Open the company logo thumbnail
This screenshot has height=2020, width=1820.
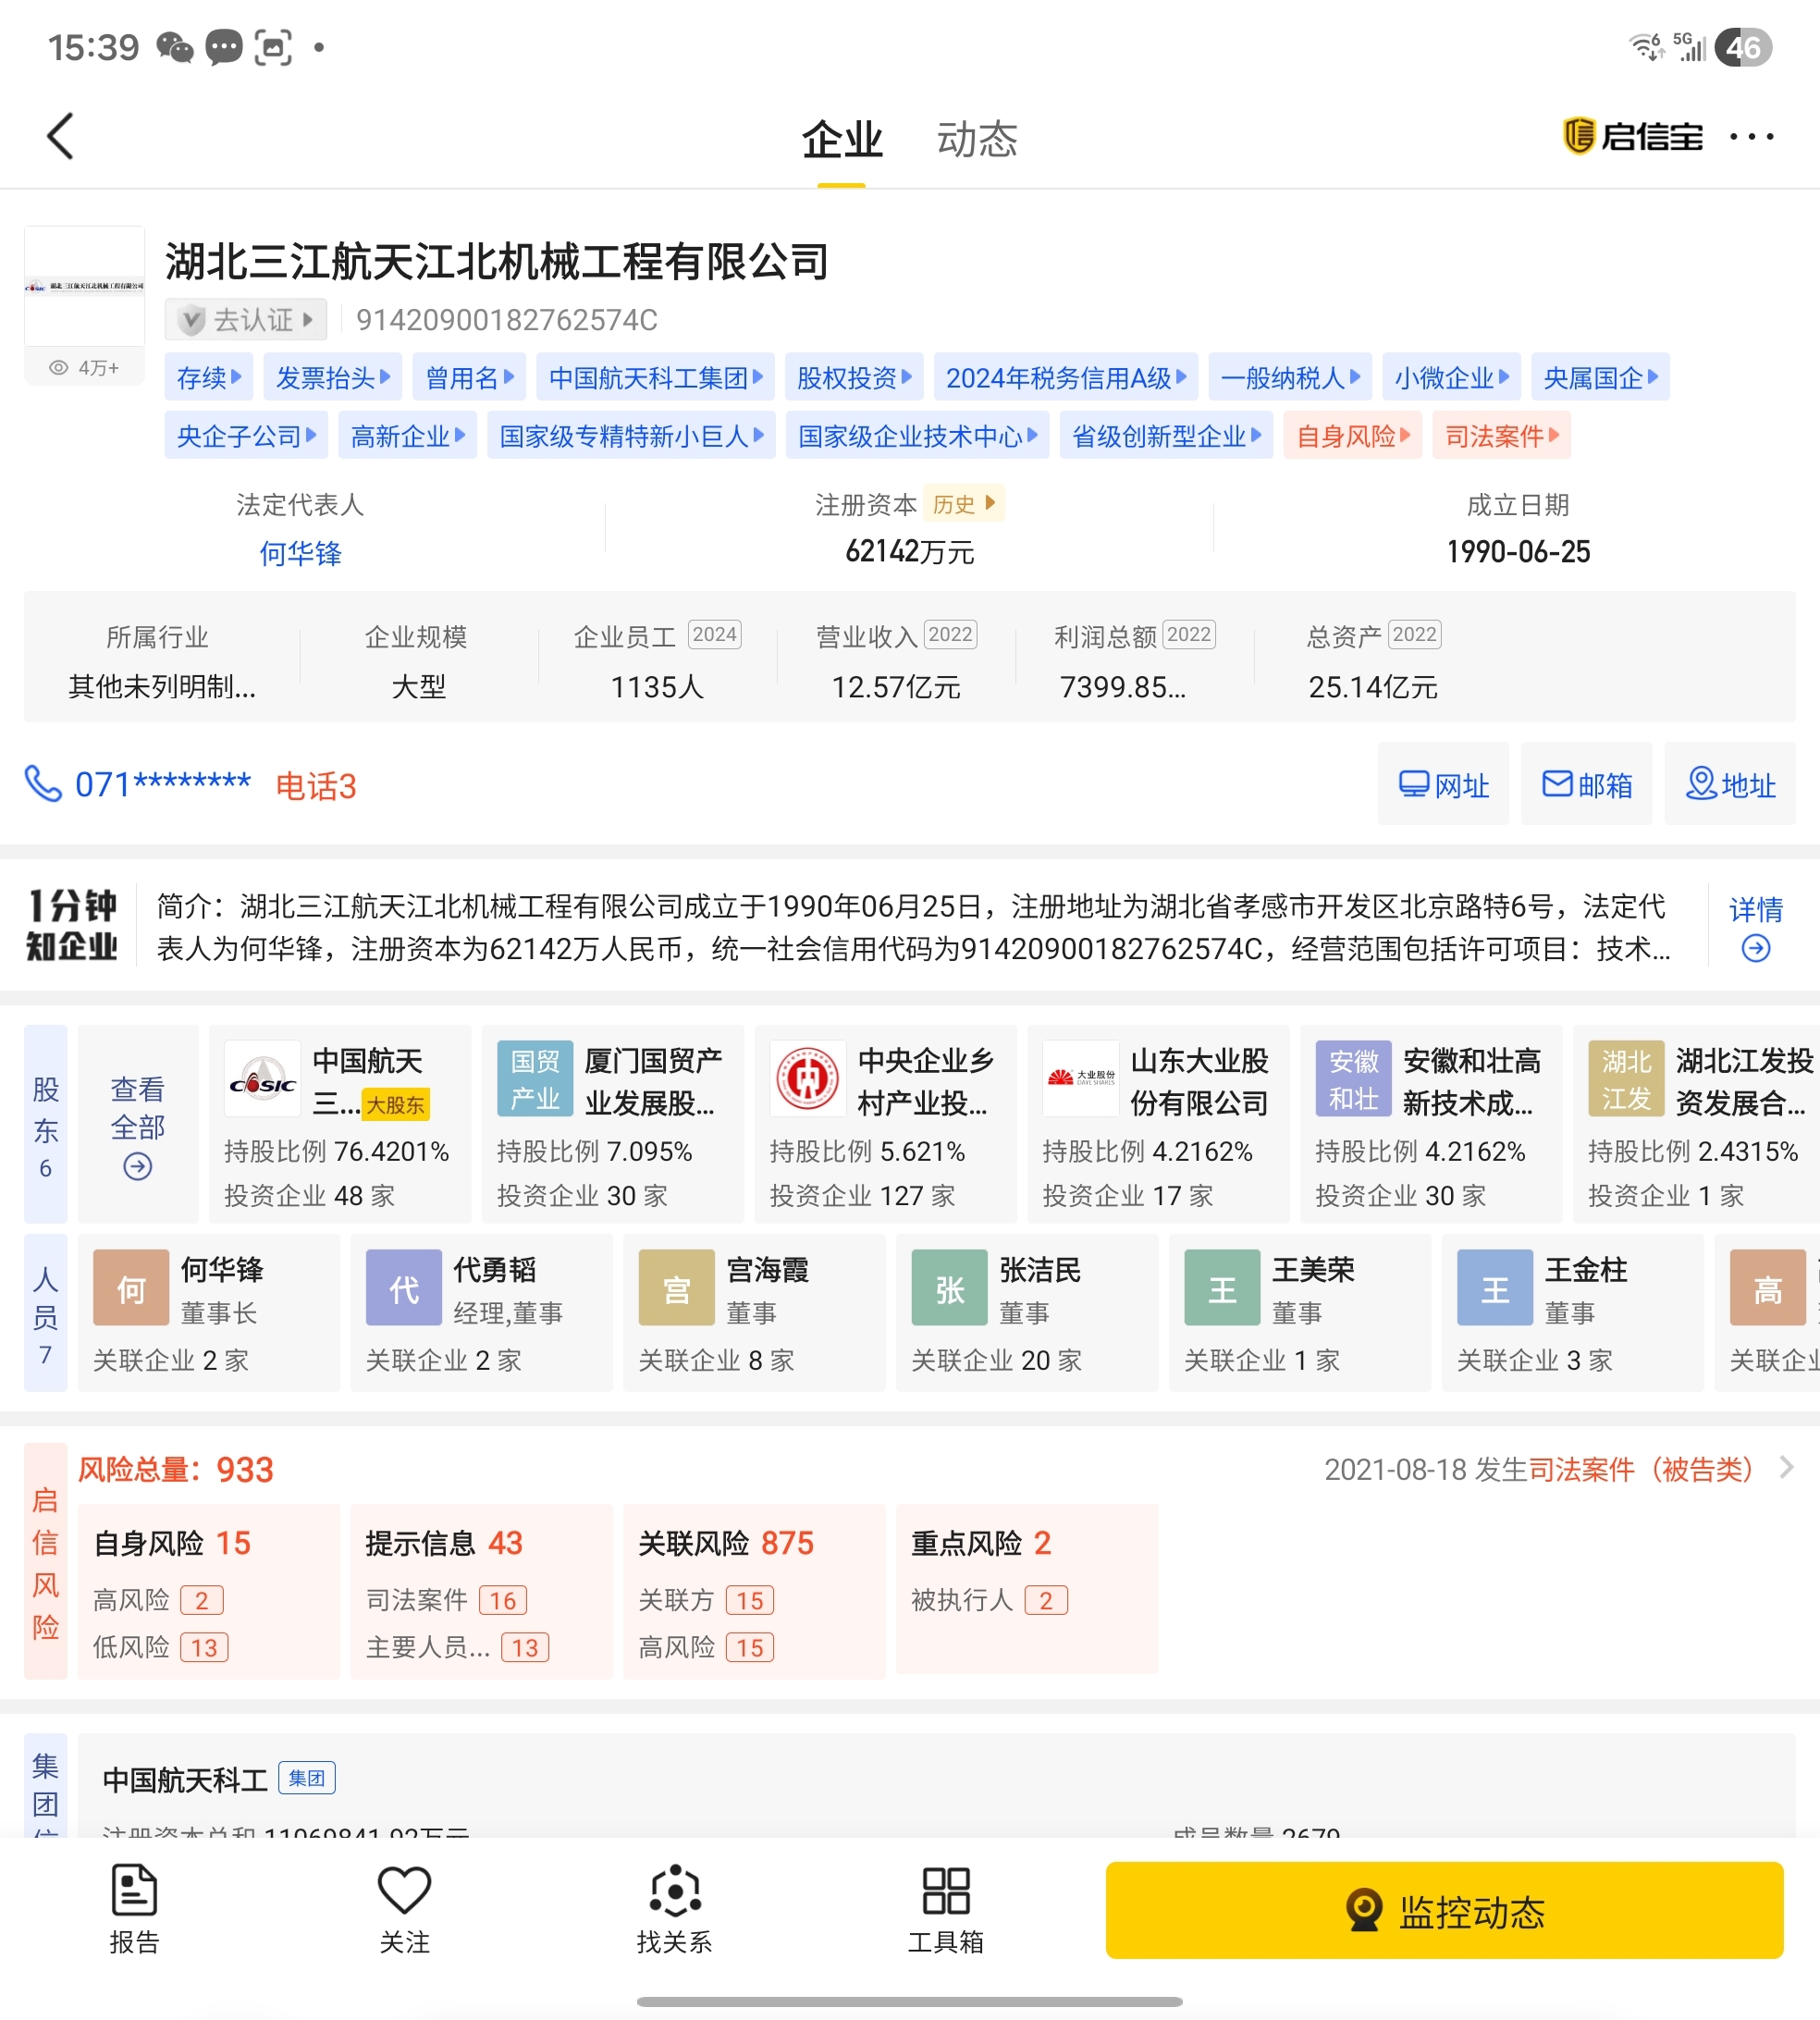point(84,287)
